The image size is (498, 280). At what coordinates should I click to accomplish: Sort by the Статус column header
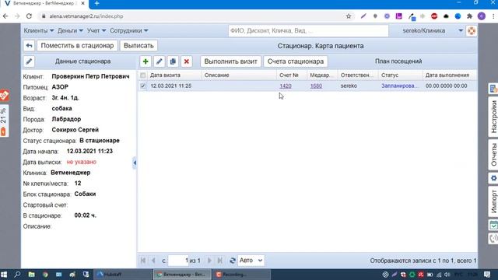pos(400,75)
